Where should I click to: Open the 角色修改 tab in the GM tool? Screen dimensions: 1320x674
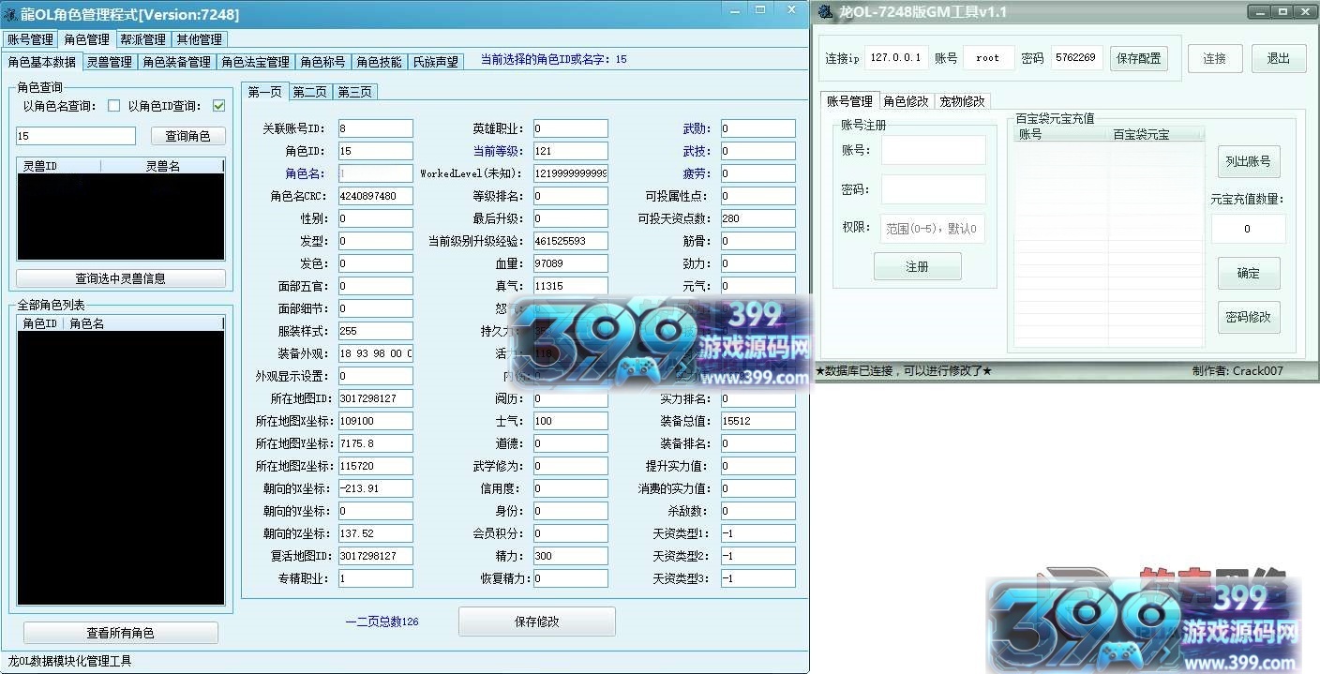(x=906, y=101)
